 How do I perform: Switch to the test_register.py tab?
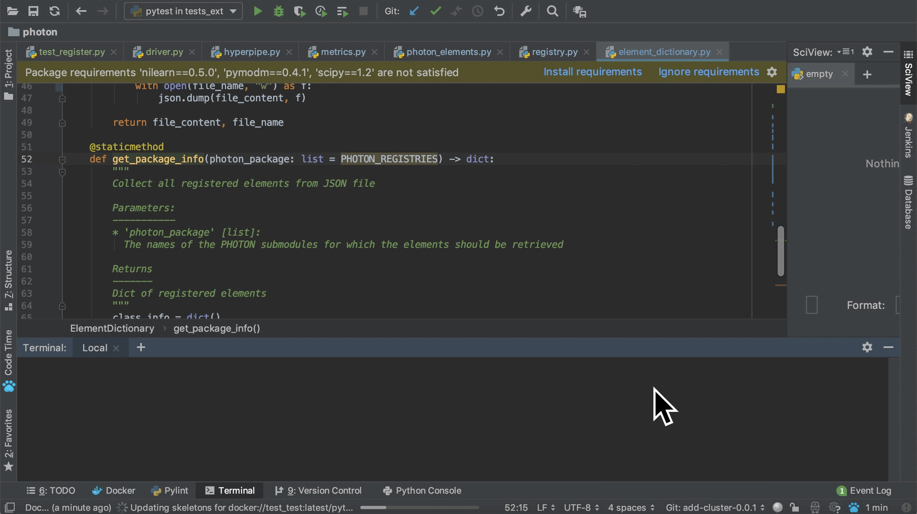click(72, 52)
